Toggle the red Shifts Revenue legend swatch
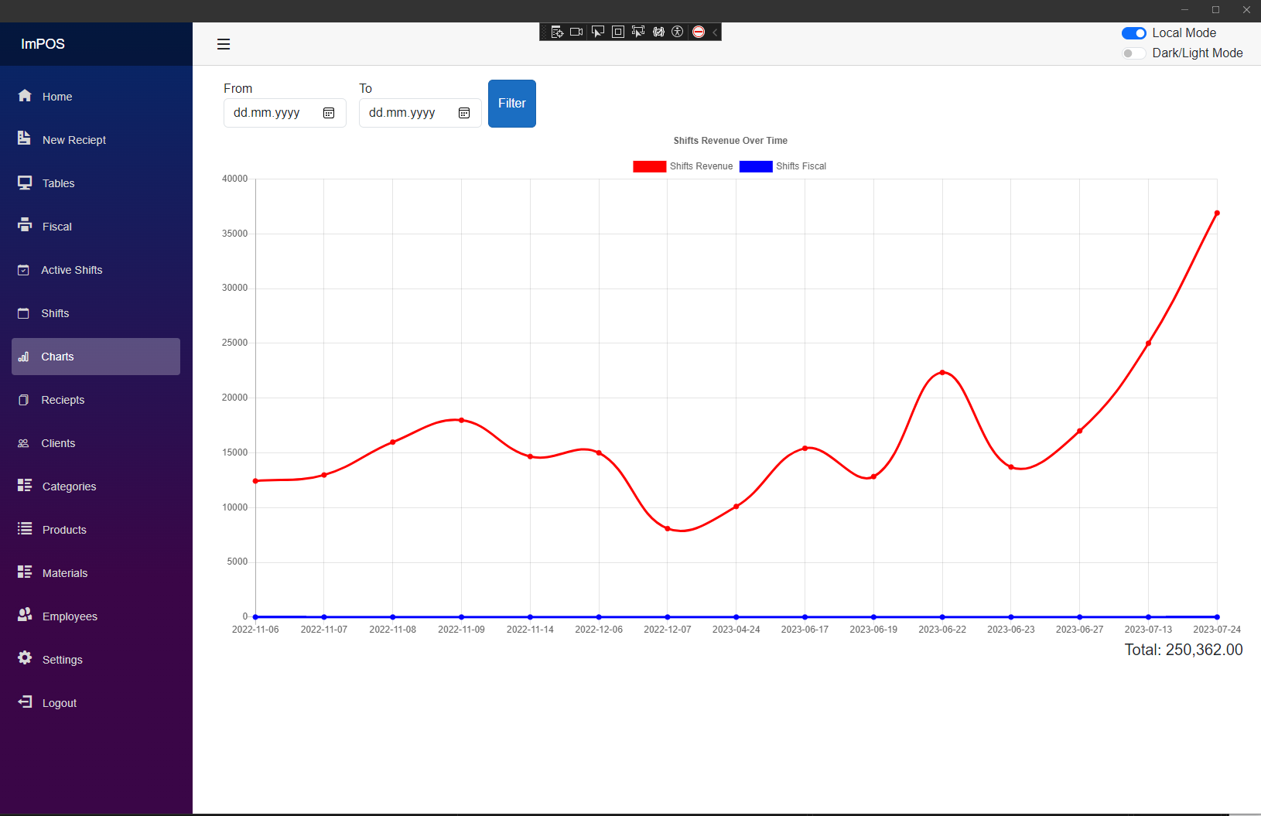Image resolution: width=1261 pixels, height=816 pixels. click(649, 166)
